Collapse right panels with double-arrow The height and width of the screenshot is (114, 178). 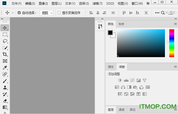point(176,19)
